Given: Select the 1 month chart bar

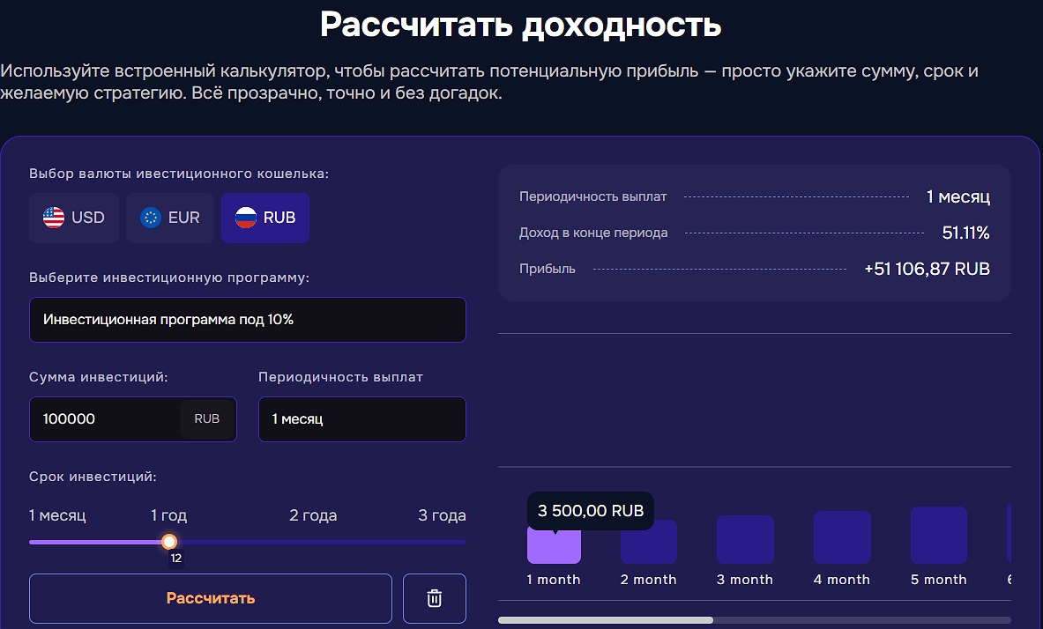Looking at the screenshot, I should (x=554, y=544).
